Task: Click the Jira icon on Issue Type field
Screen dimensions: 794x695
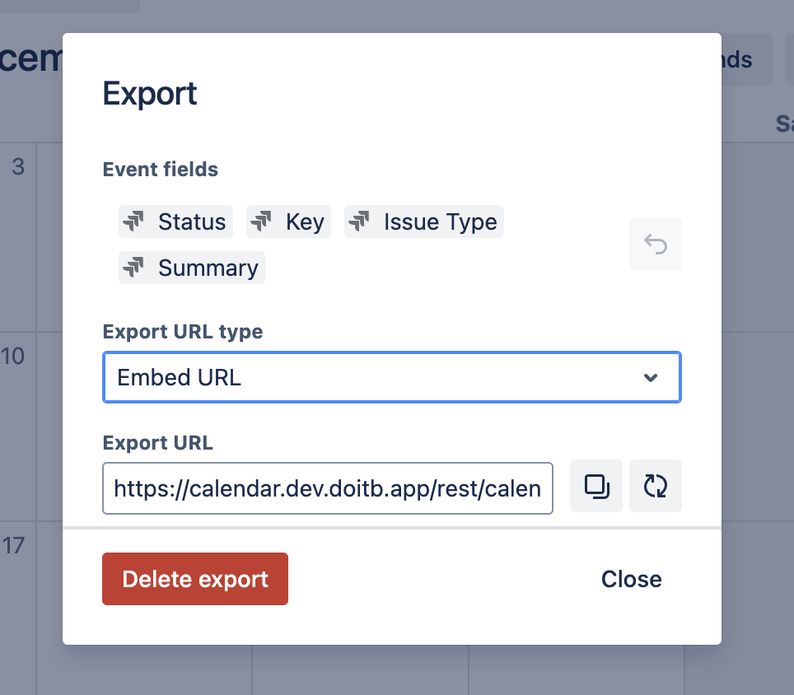Action: tap(358, 222)
